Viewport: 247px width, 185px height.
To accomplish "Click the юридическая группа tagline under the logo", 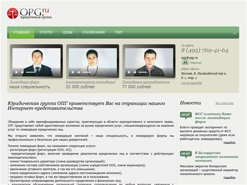I will (36, 17).
